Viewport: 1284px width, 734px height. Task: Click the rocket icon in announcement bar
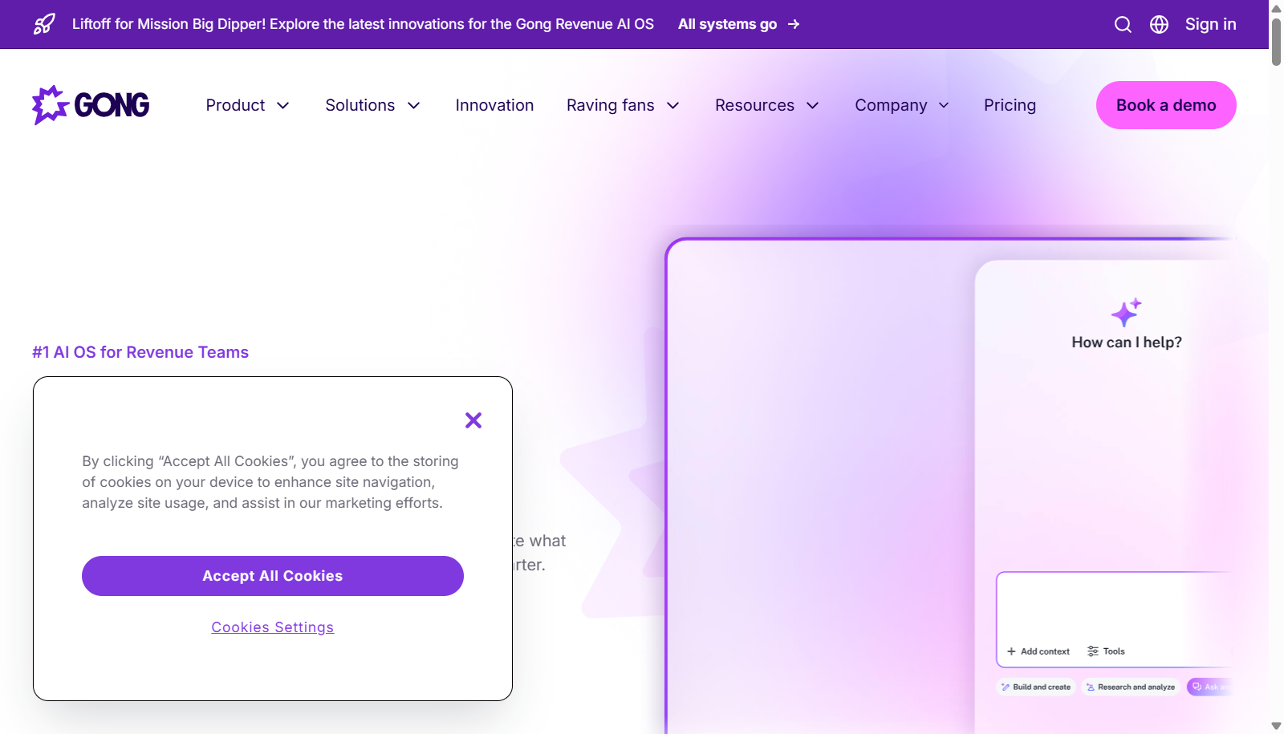pyautogui.click(x=44, y=24)
